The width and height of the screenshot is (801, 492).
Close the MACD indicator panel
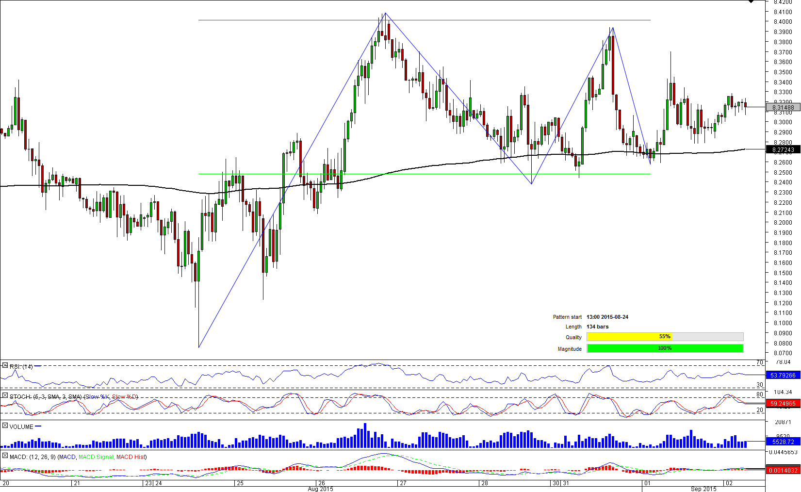(5, 456)
